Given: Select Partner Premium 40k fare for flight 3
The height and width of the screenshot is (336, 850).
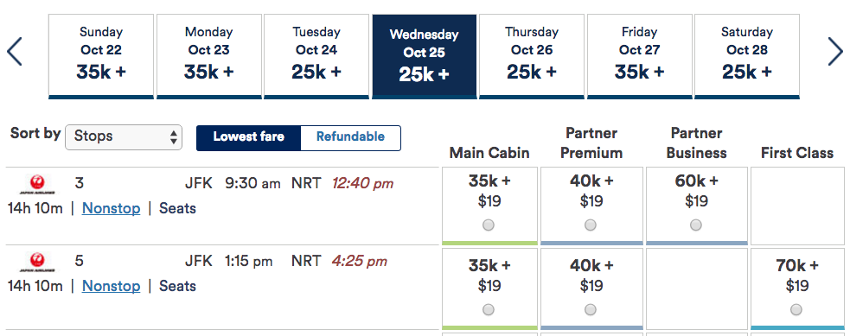Looking at the screenshot, I should [591, 225].
